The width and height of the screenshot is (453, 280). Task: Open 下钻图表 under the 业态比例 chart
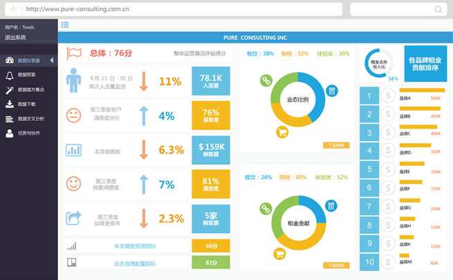pos(336,145)
